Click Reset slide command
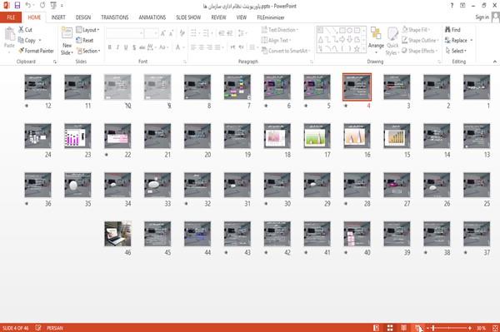 tap(85, 40)
